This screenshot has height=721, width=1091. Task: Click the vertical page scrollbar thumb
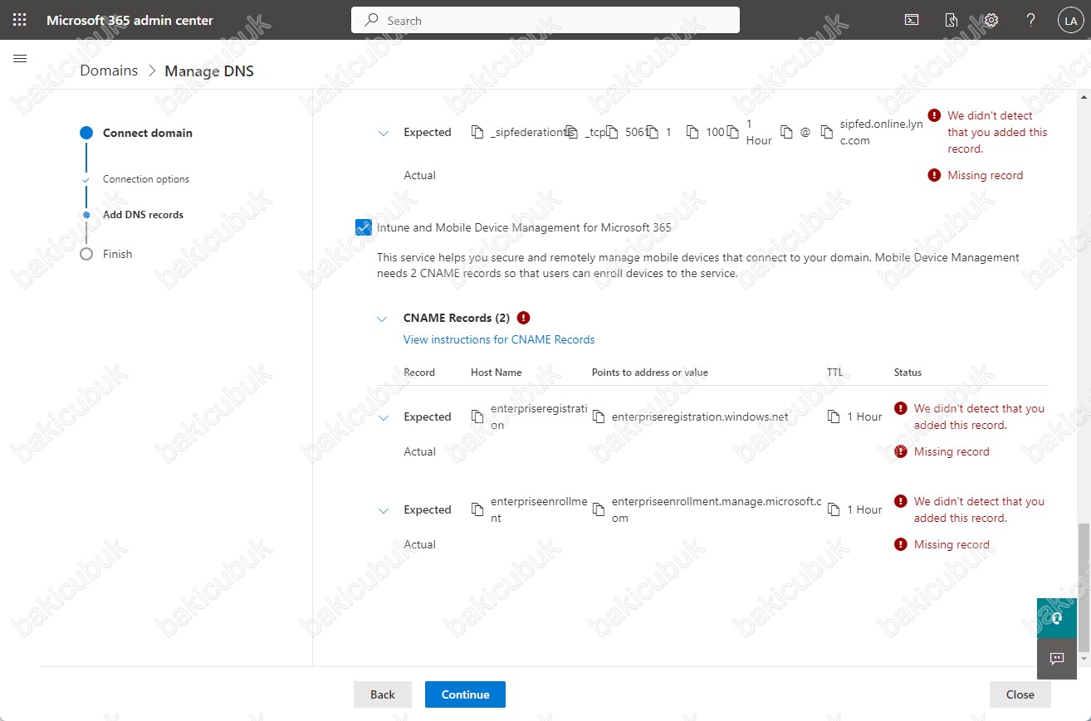1084,587
